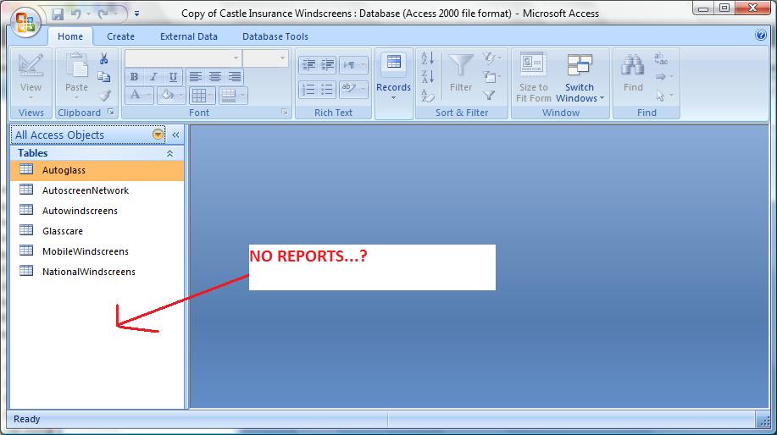Select the MobileWindscreens table
This screenshot has width=777, height=435.
point(97,251)
